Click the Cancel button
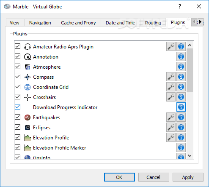The height and width of the screenshot is (187, 209). tap(154, 177)
